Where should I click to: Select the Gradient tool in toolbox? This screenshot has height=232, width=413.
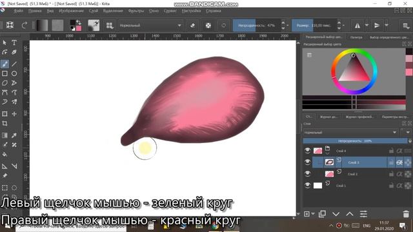pyautogui.click(x=5, y=135)
